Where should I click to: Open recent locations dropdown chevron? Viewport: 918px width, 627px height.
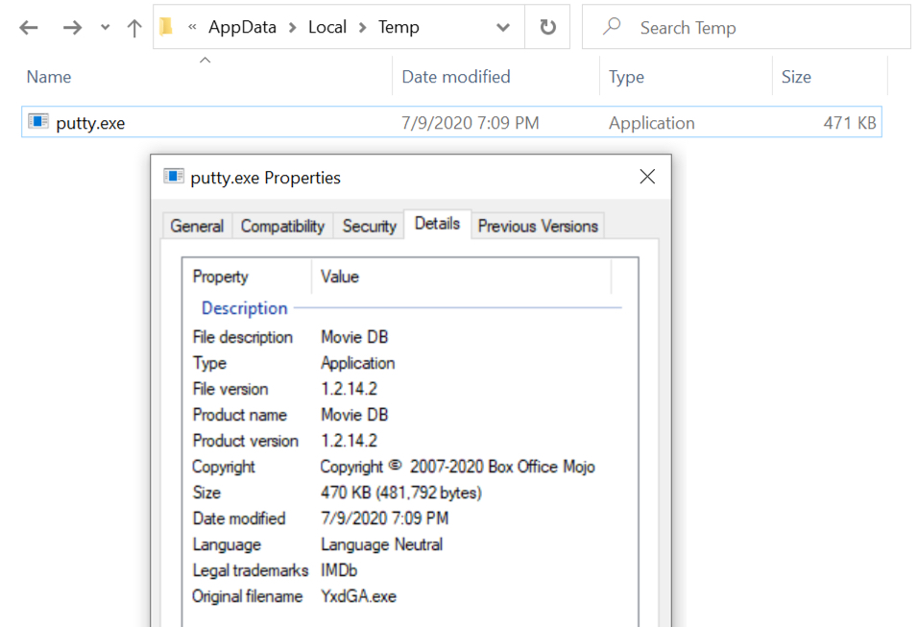click(x=106, y=27)
